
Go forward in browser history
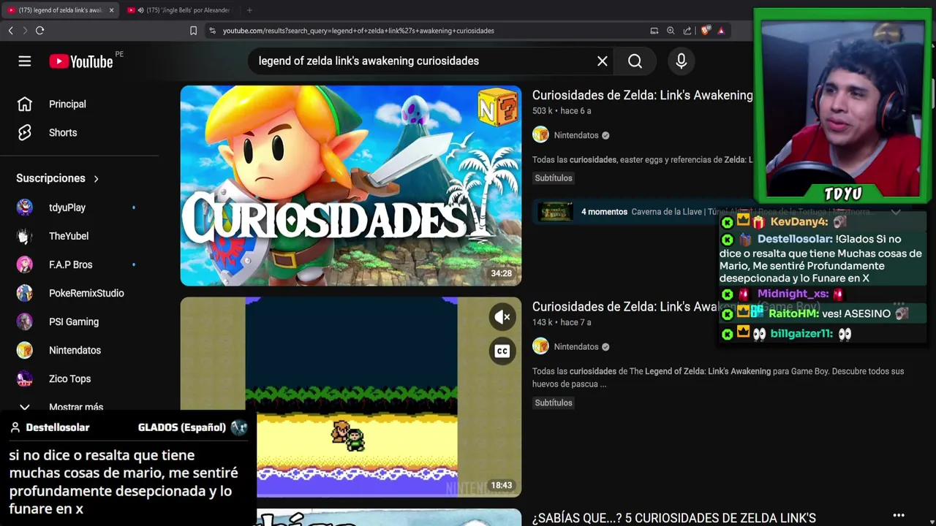coord(24,31)
